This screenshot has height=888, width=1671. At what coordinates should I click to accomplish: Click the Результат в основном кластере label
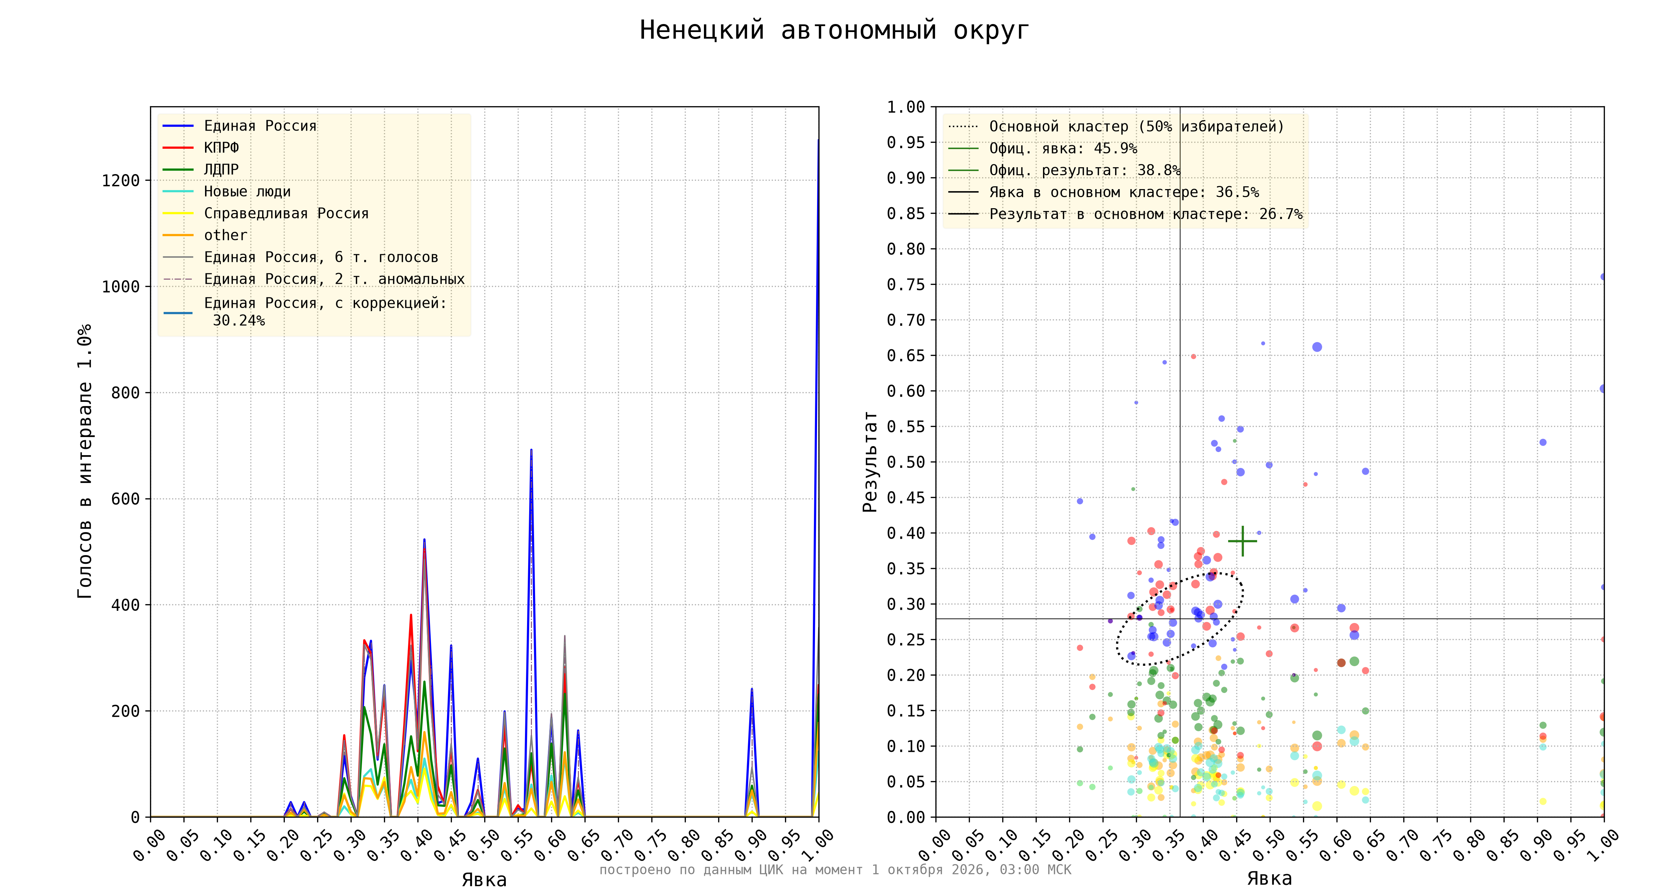pyautogui.click(x=1146, y=214)
